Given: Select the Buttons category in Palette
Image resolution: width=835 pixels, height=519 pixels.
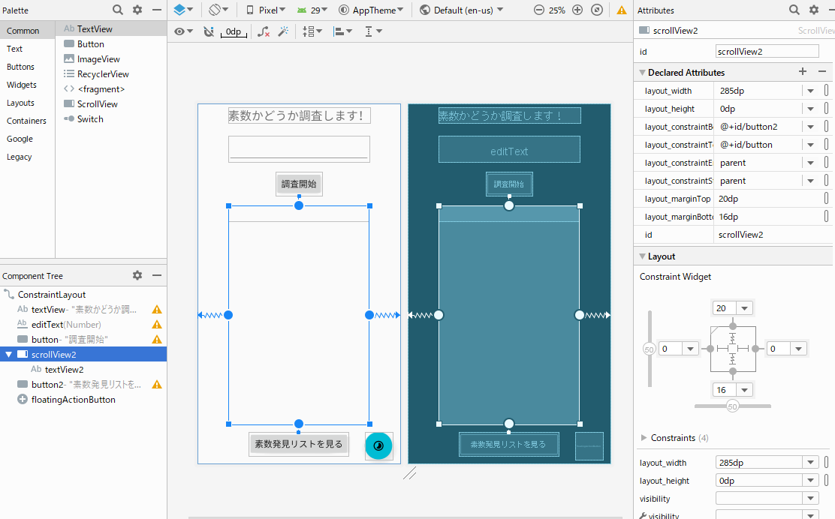Looking at the screenshot, I should pos(20,67).
